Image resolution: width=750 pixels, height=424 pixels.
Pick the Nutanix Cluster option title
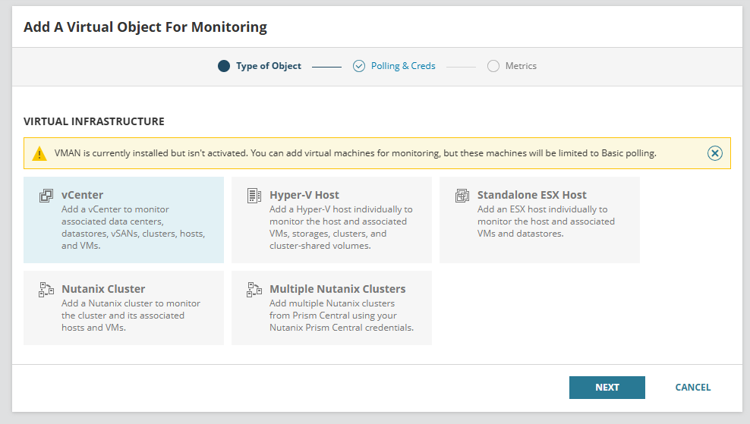[x=103, y=289]
